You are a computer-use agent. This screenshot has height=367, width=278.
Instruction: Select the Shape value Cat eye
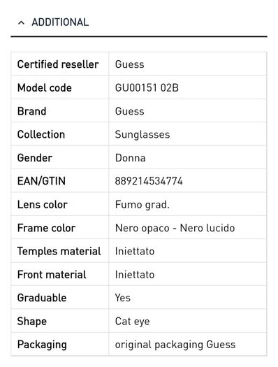[132, 322]
